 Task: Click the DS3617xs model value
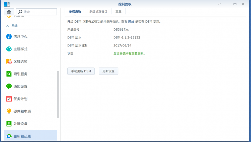121,29
